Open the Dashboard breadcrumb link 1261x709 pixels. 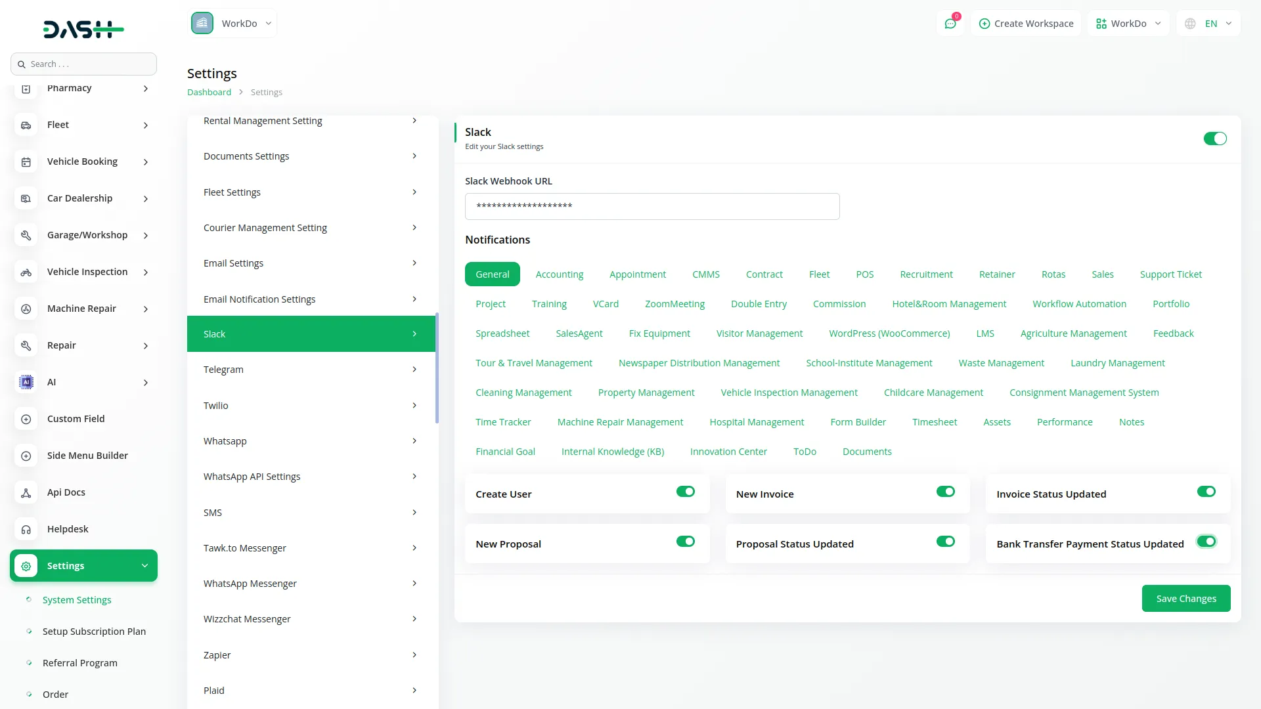click(x=208, y=92)
